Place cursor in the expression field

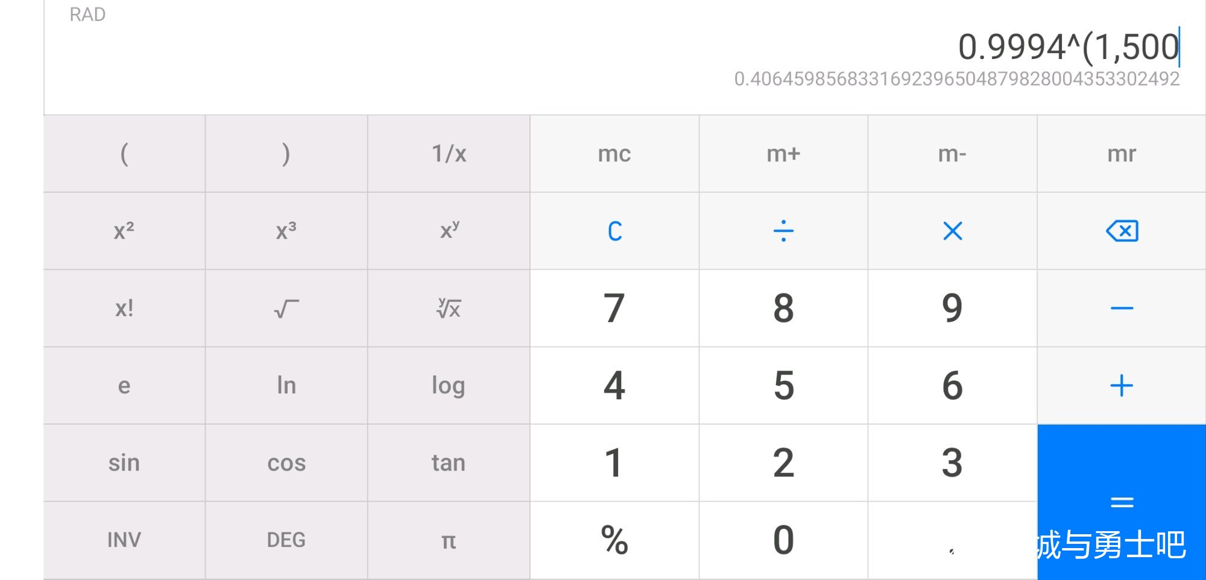[1069, 47]
